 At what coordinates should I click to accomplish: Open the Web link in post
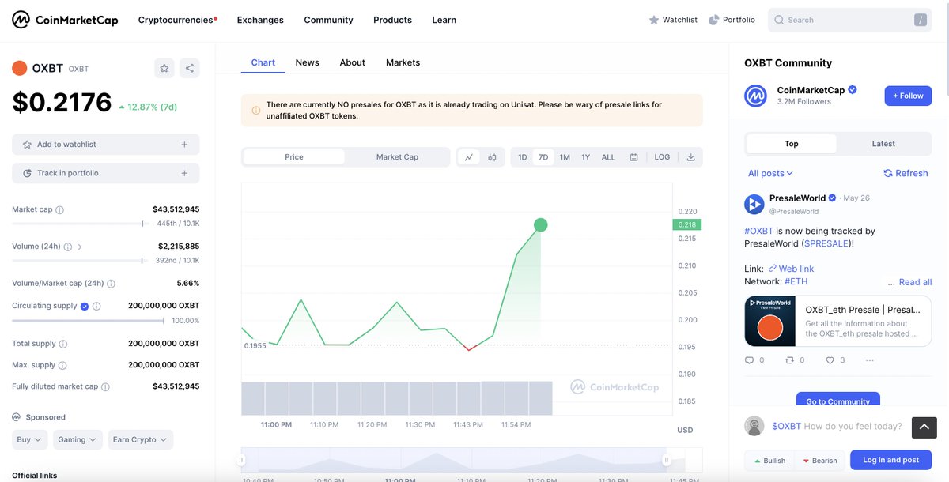coord(791,269)
